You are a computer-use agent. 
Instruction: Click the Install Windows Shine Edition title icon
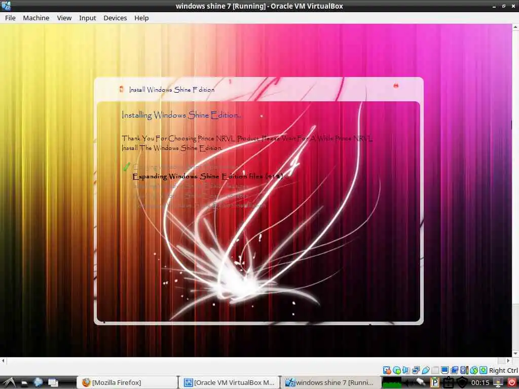[x=122, y=89]
